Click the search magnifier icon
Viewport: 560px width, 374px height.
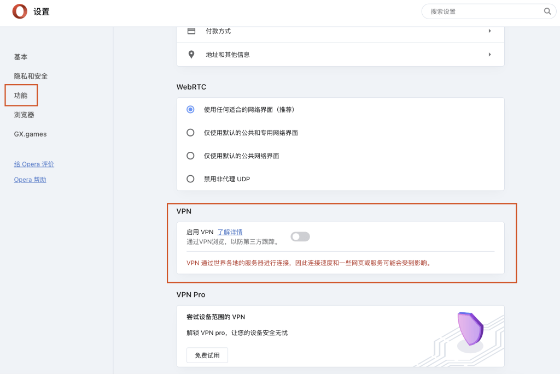(547, 11)
